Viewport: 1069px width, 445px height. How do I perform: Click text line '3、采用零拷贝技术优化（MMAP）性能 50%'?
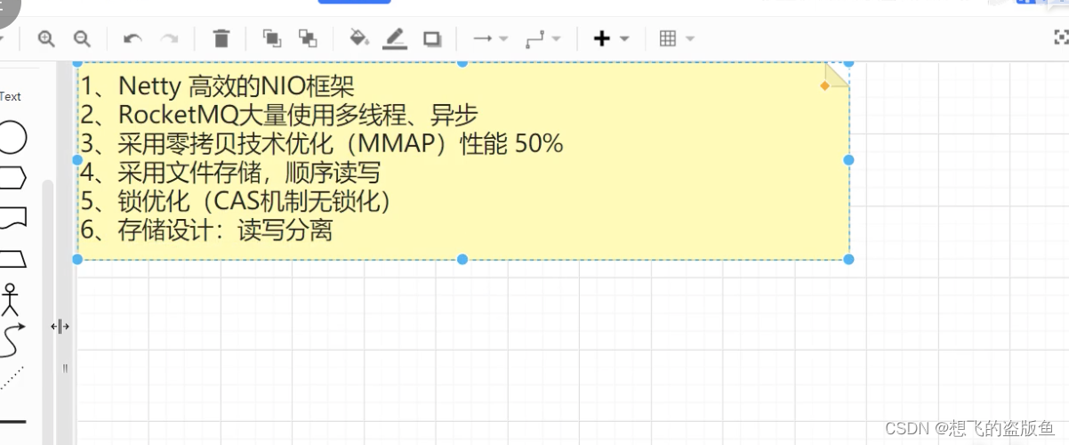click(x=322, y=143)
